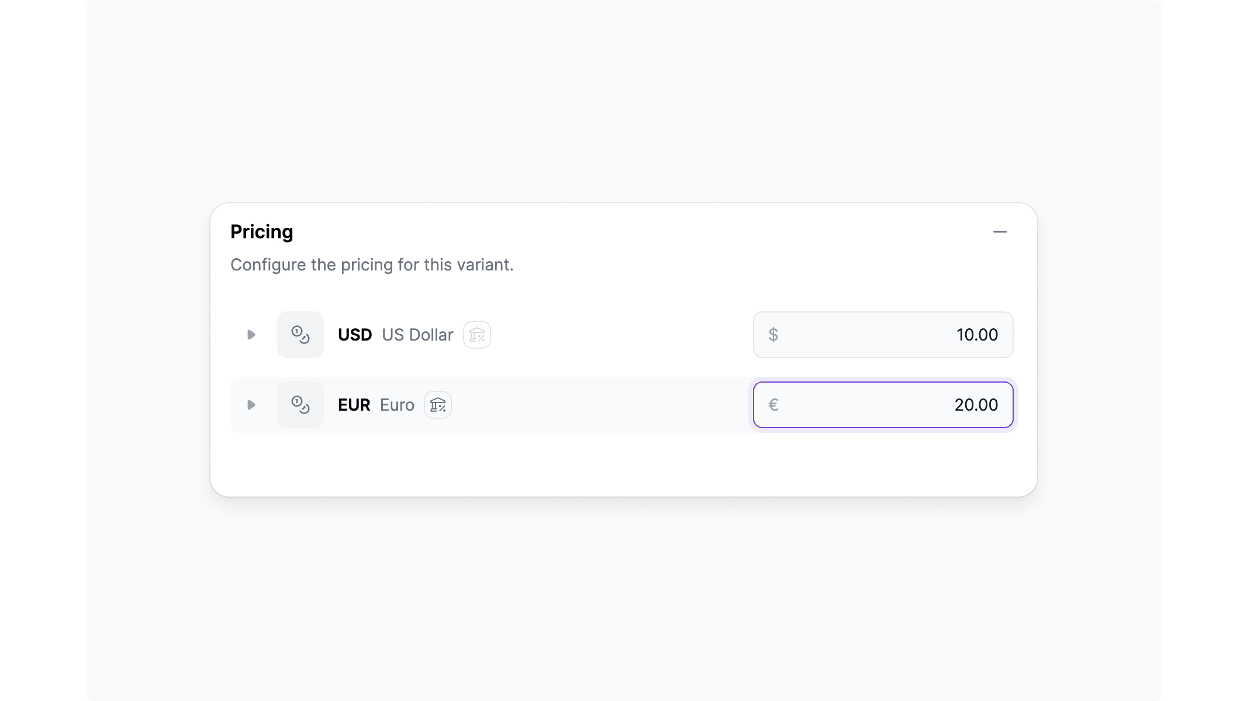Click the tax-inclusive bank icon beside Euro
Image resolution: width=1247 pixels, height=701 pixels.
tap(437, 404)
